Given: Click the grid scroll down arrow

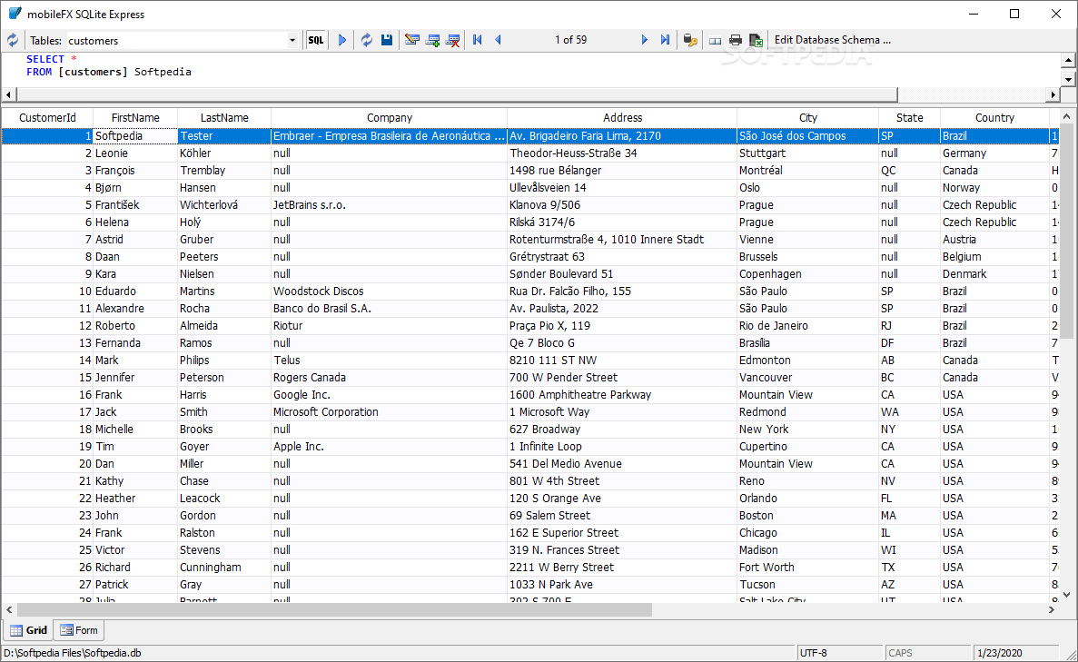Looking at the screenshot, I should tap(1066, 596).
